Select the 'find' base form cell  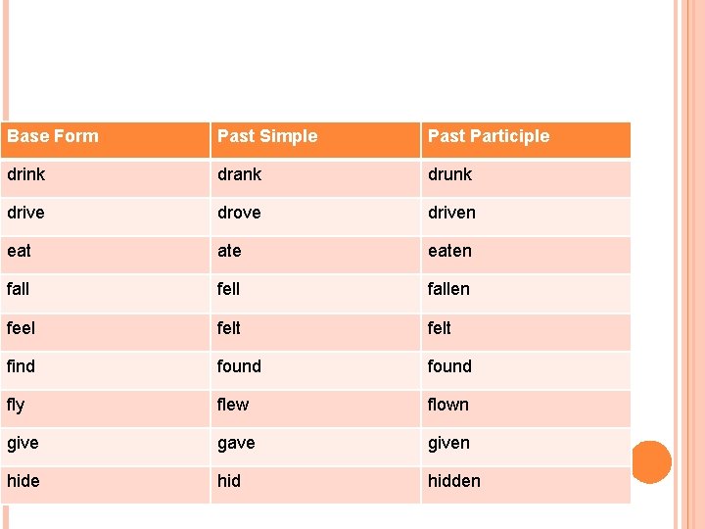[22, 366]
